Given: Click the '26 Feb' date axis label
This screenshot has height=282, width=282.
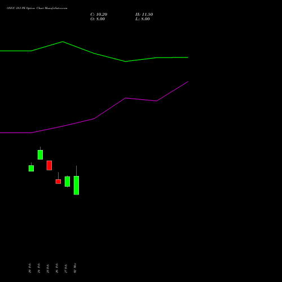Looking at the screenshot, I should click(x=57, y=268).
